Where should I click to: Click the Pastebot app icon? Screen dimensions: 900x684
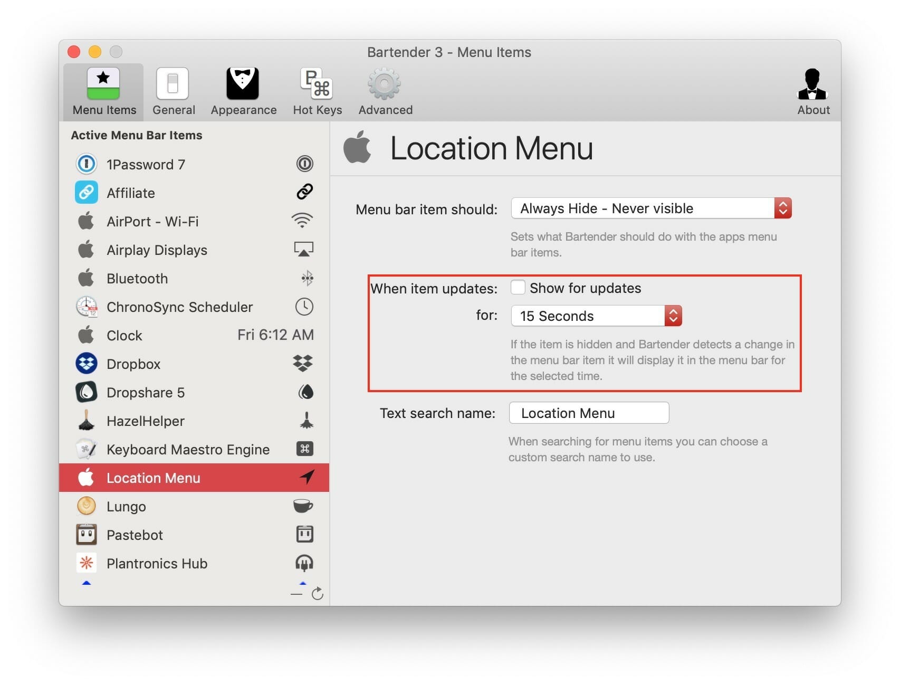pyautogui.click(x=87, y=534)
